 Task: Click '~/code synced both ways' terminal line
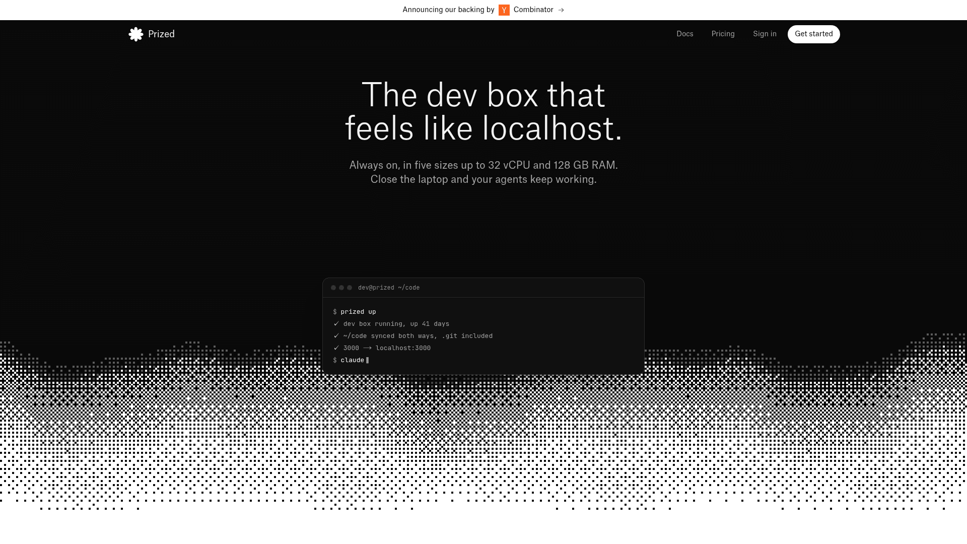pos(413,336)
